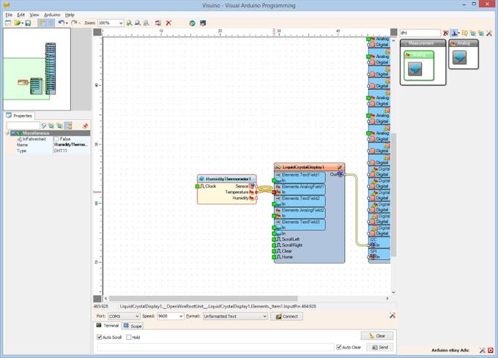Switch to the Scope tab
The image size is (498, 358).
133,326
